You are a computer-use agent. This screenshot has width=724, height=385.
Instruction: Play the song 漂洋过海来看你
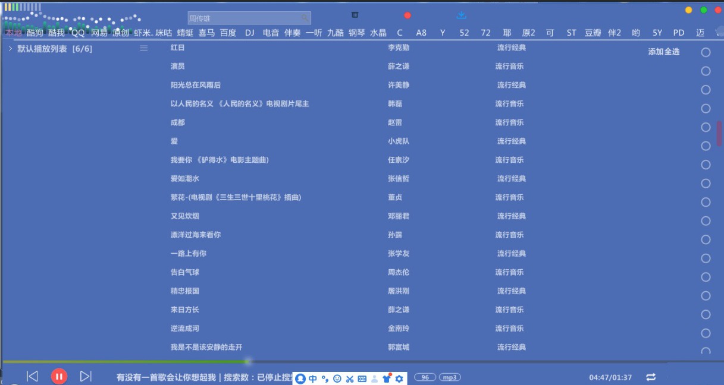[x=195, y=235]
